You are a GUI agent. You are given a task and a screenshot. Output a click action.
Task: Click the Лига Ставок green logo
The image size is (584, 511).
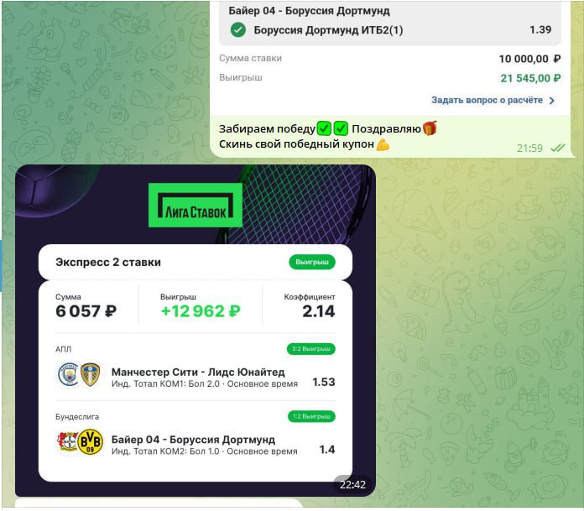click(x=196, y=205)
